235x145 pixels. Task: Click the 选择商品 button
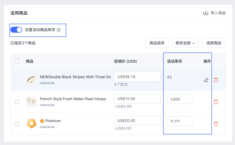tap(214, 43)
